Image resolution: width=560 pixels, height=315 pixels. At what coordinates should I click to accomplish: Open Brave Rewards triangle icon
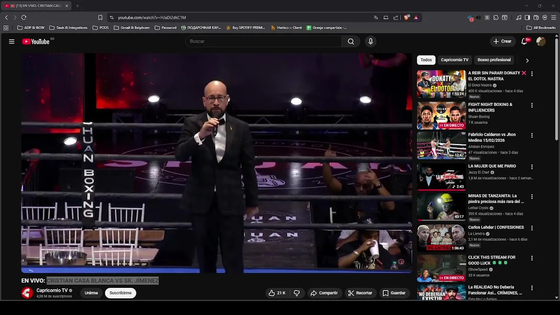pos(416,17)
